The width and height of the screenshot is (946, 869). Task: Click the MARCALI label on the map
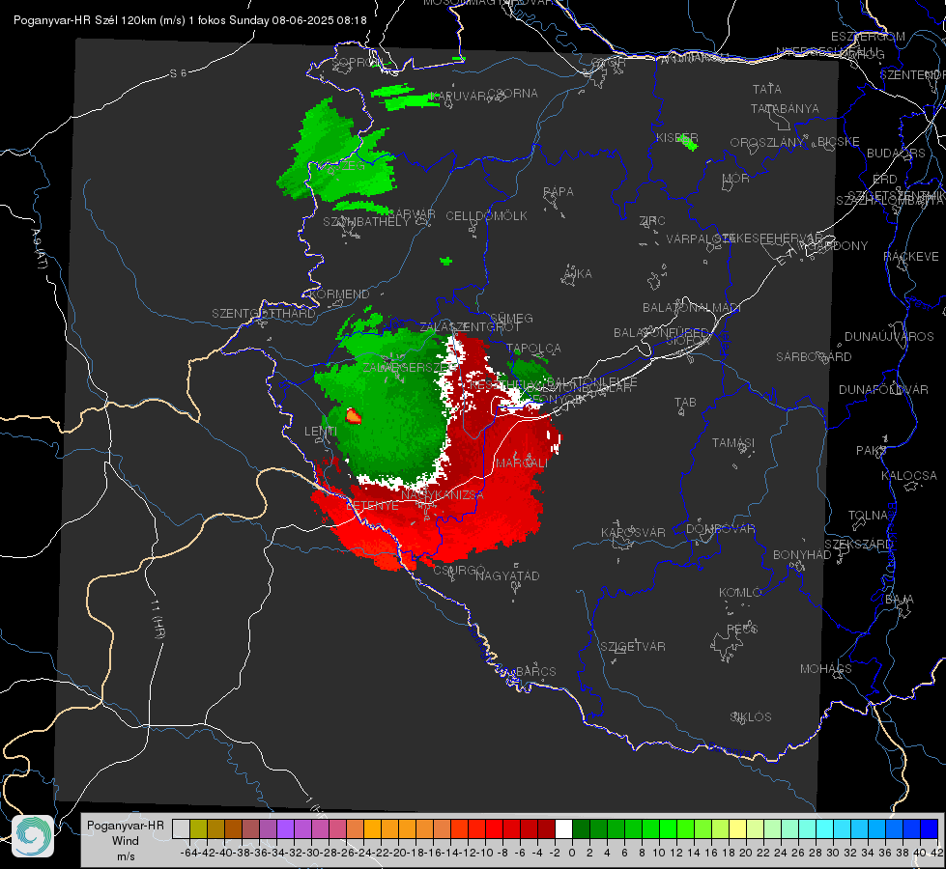(521, 463)
